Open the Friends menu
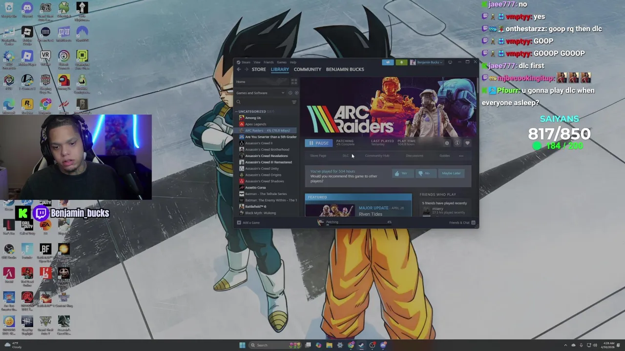Viewport: 625px width, 351px height. click(269, 62)
